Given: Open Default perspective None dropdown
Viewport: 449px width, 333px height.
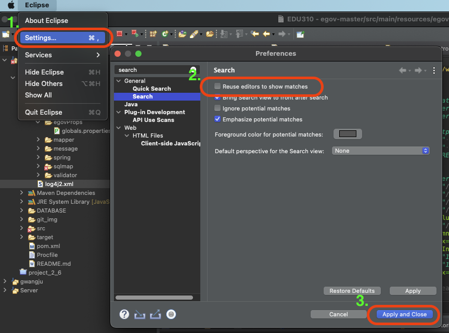Looking at the screenshot, I should (380, 151).
